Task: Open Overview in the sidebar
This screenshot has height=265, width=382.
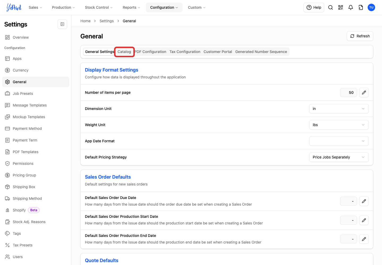Action: [x=36, y=37]
